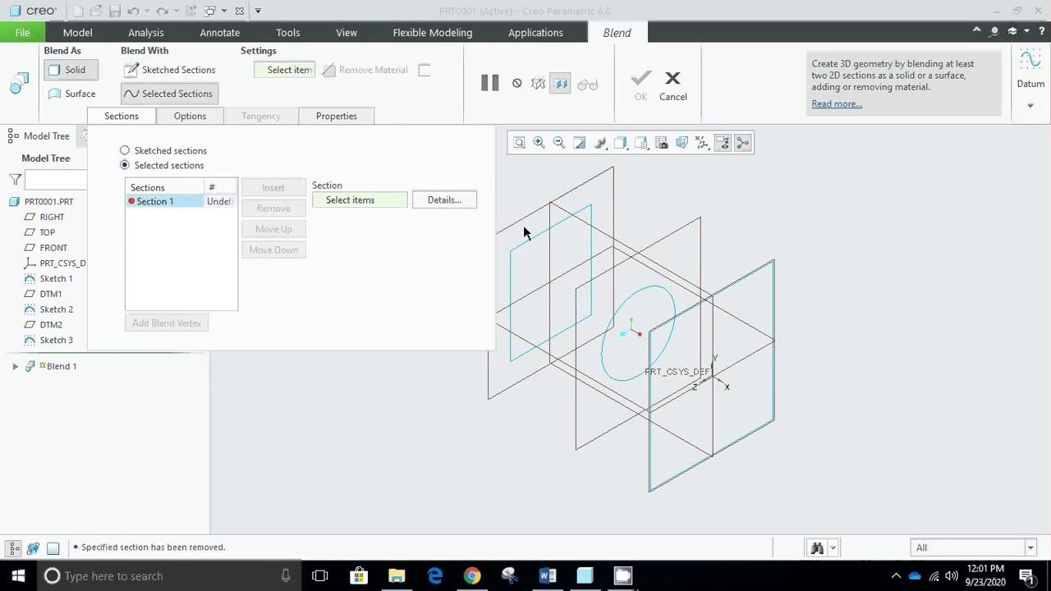This screenshot has height=591, width=1051.
Task: Choose Sketched Sections under Blend With
Action: click(170, 70)
